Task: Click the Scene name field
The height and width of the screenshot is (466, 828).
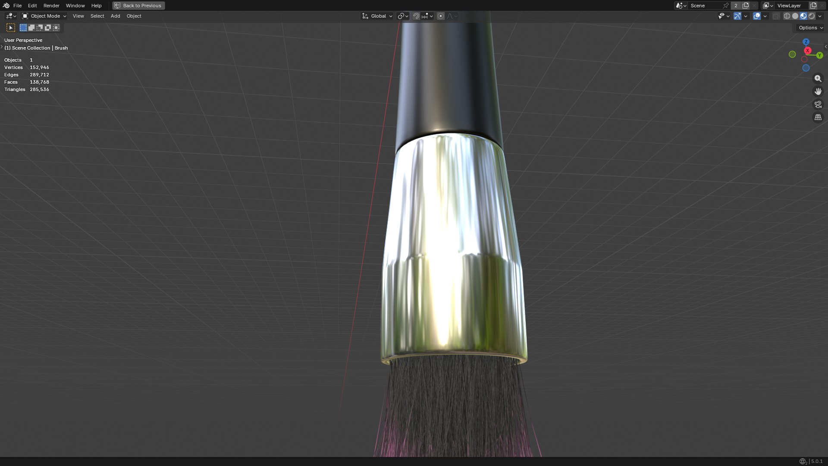Action: 705,6
